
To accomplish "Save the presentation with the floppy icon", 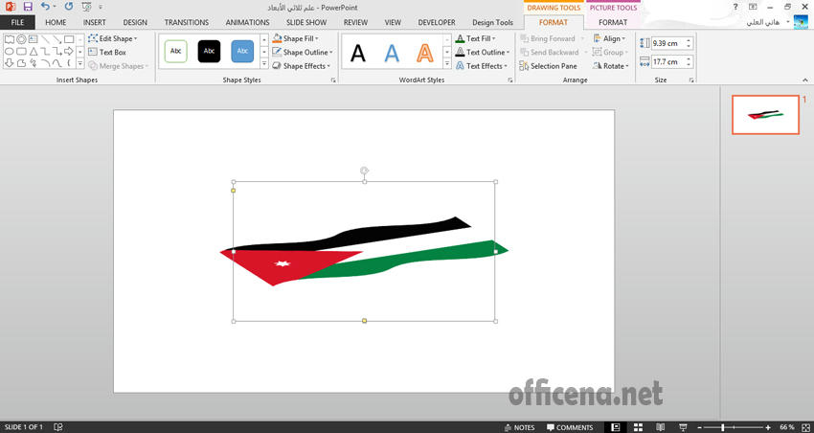I will click(28, 7).
